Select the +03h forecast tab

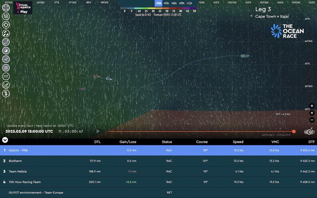(x=166, y=3)
